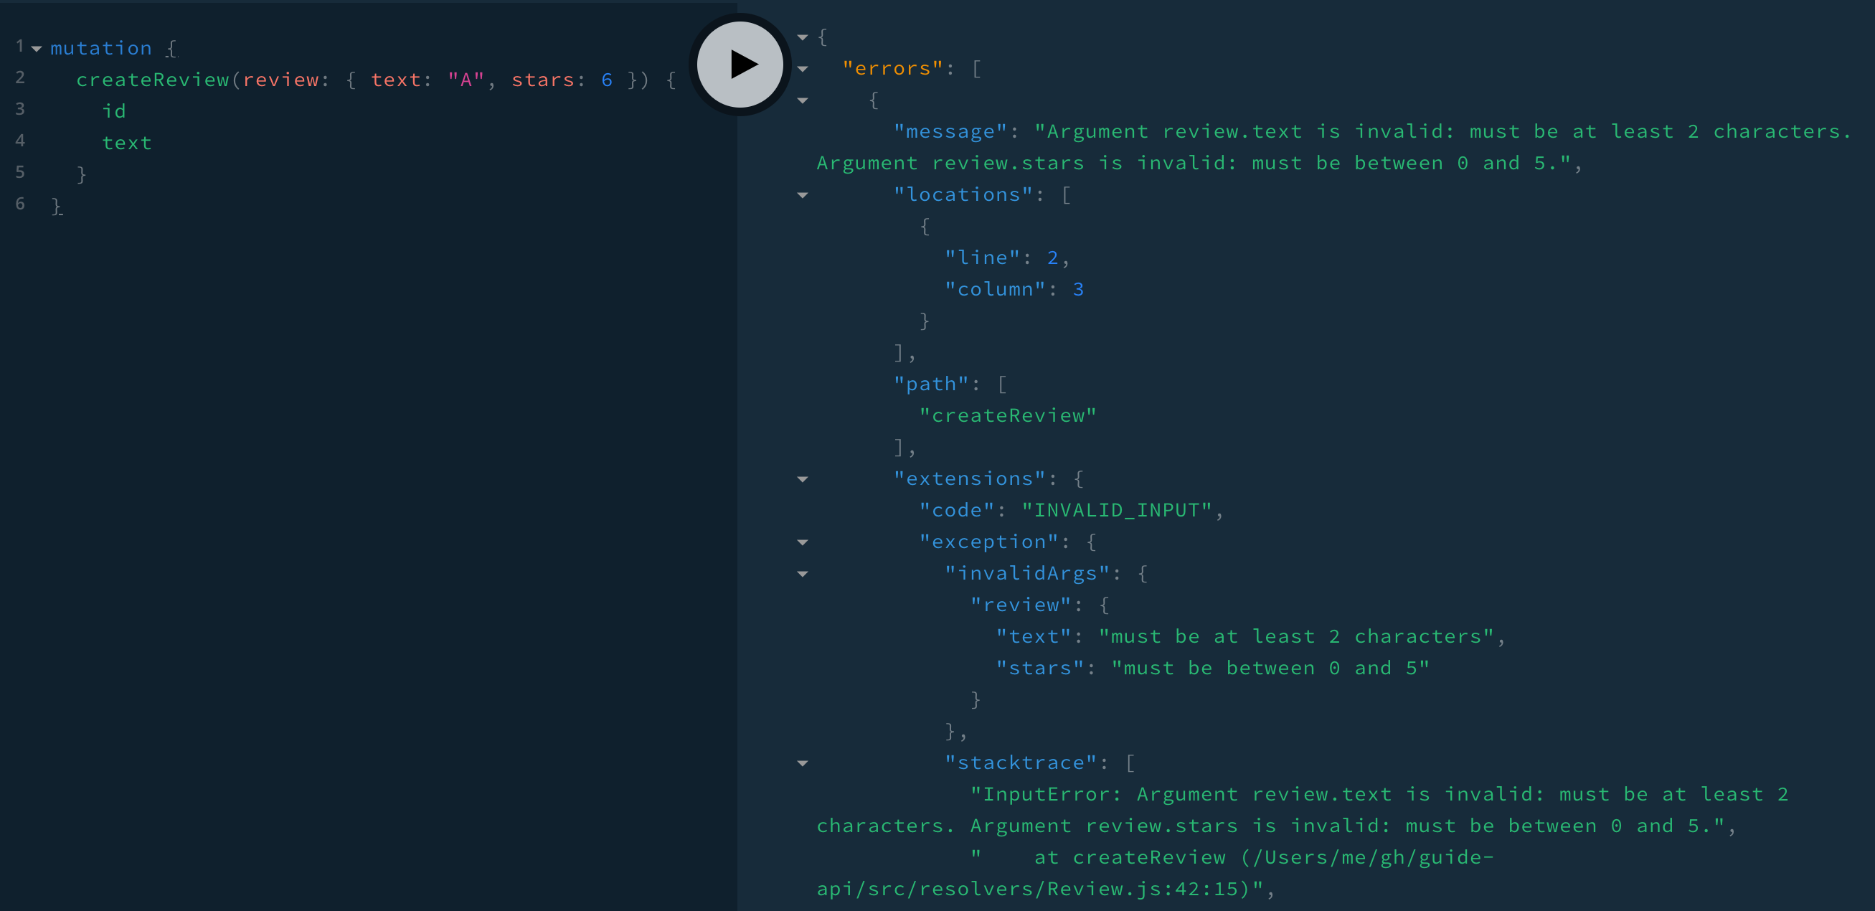Click the id field on line 3

coord(114,110)
